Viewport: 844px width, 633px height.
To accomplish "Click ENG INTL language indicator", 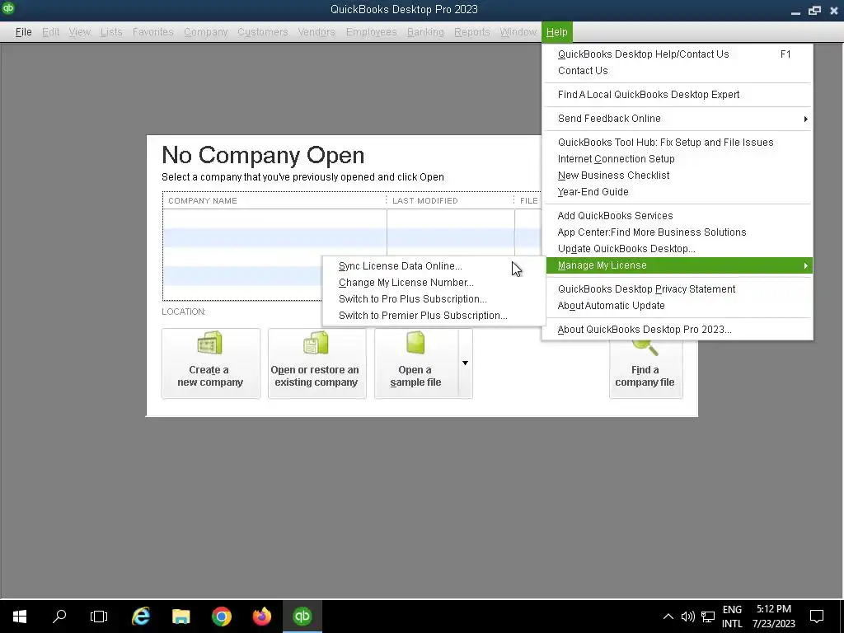I will [732, 617].
